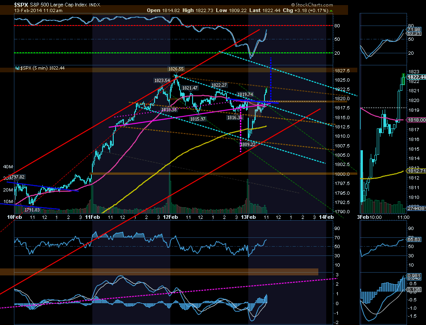Click the 10M volume scale label
This screenshot has width=426, height=325.
7,202
